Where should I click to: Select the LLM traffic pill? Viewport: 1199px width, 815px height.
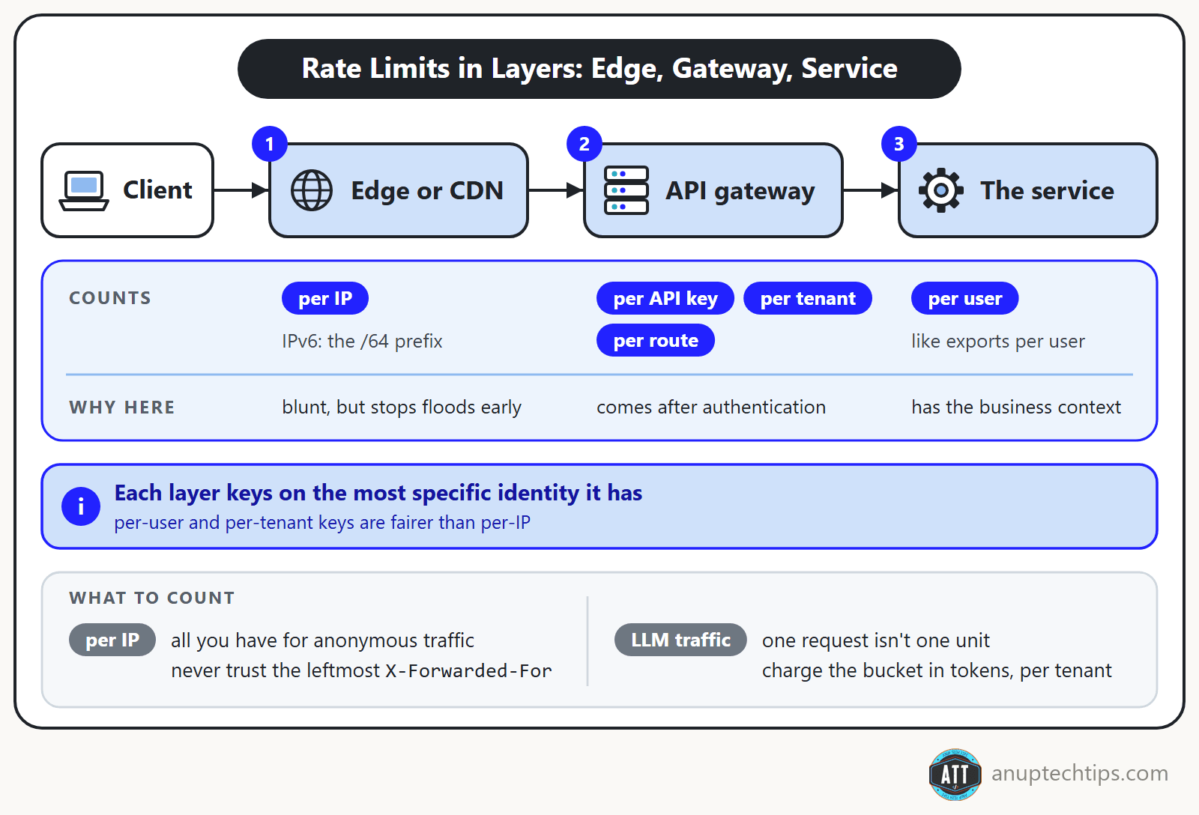pos(680,640)
